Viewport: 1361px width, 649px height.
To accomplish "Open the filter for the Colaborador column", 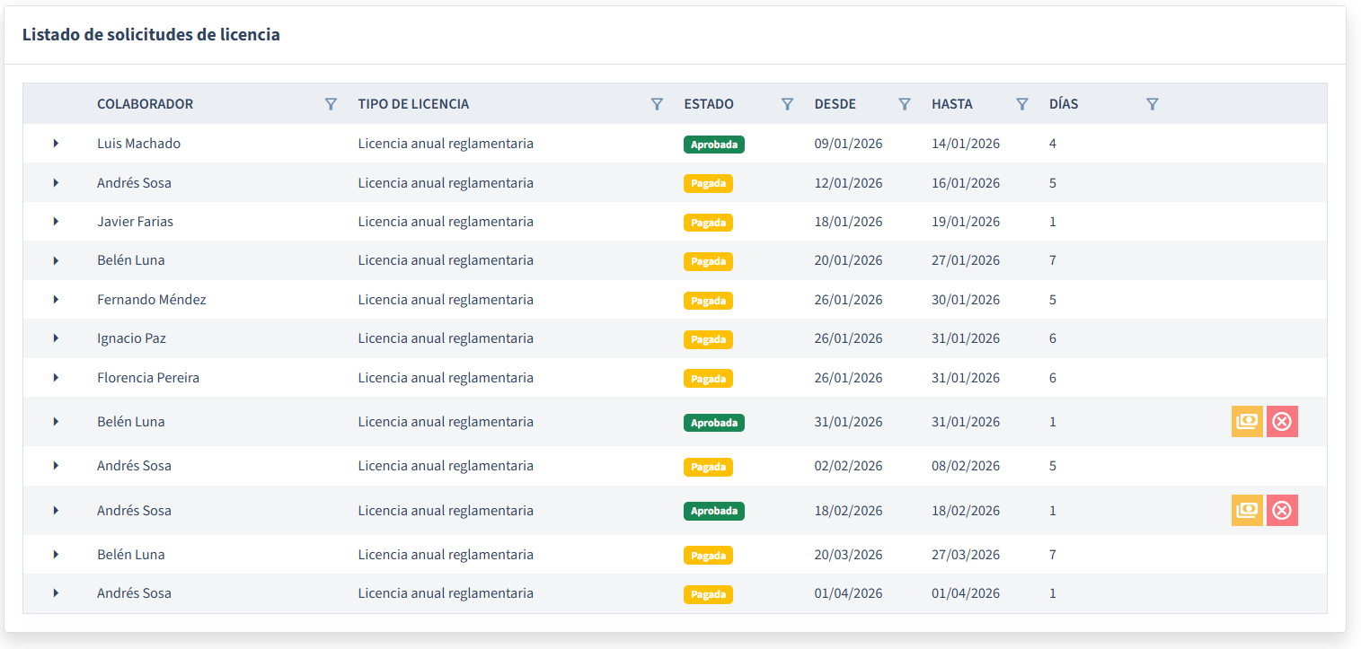I will (x=331, y=104).
